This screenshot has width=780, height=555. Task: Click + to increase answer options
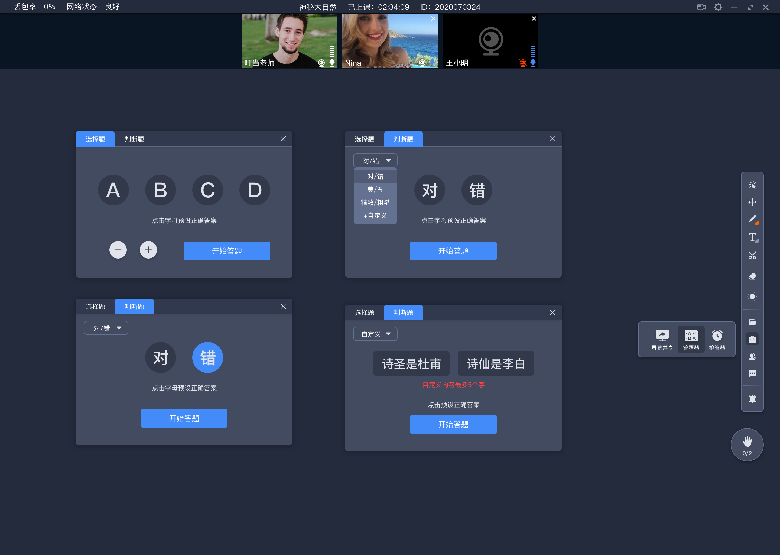(148, 250)
